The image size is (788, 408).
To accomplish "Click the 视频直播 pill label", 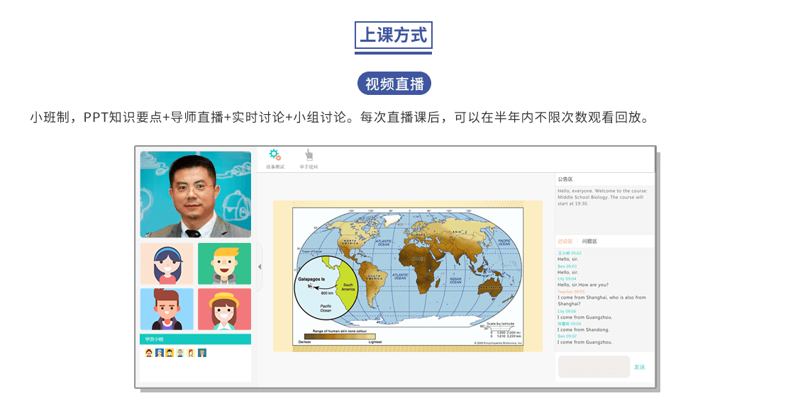I will (394, 84).
